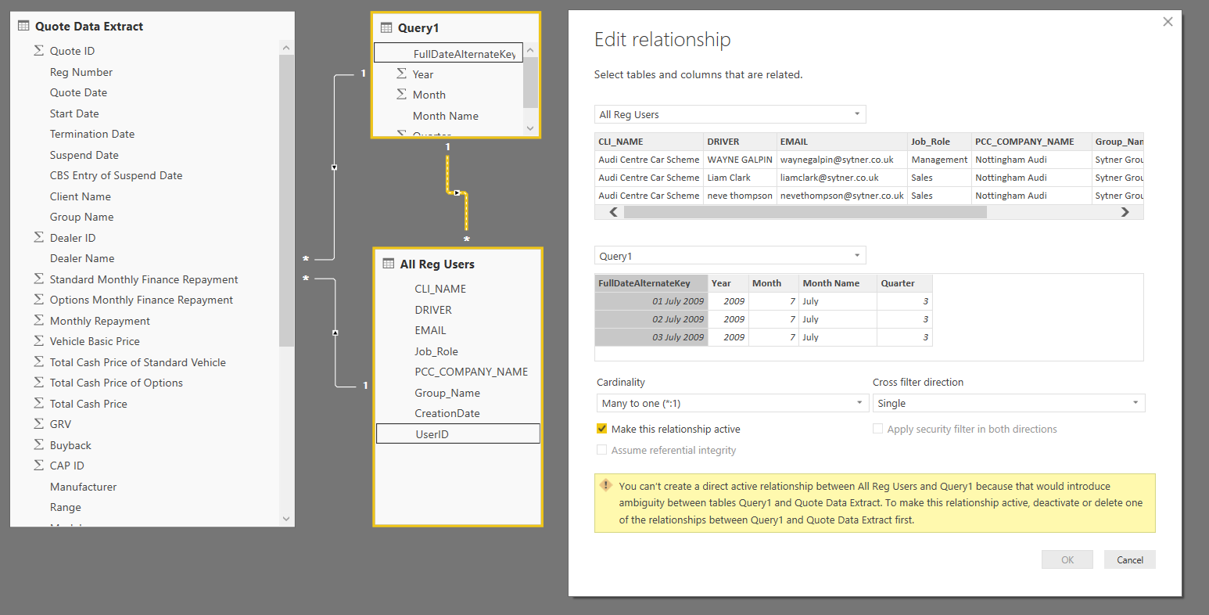Viewport: 1209px width, 615px height.
Task: Open the Query1 table dropdown in the dialog
Action: 730,256
